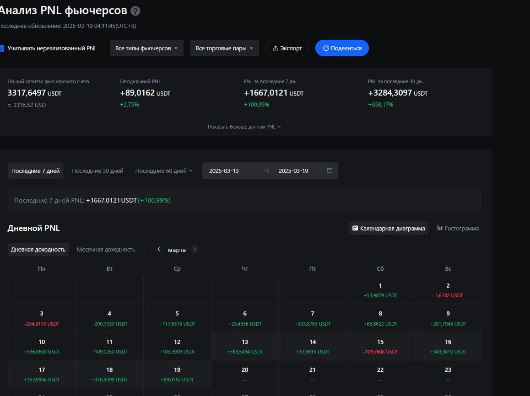Click calendar day 3 with -234,8173 USDT

pos(42,318)
